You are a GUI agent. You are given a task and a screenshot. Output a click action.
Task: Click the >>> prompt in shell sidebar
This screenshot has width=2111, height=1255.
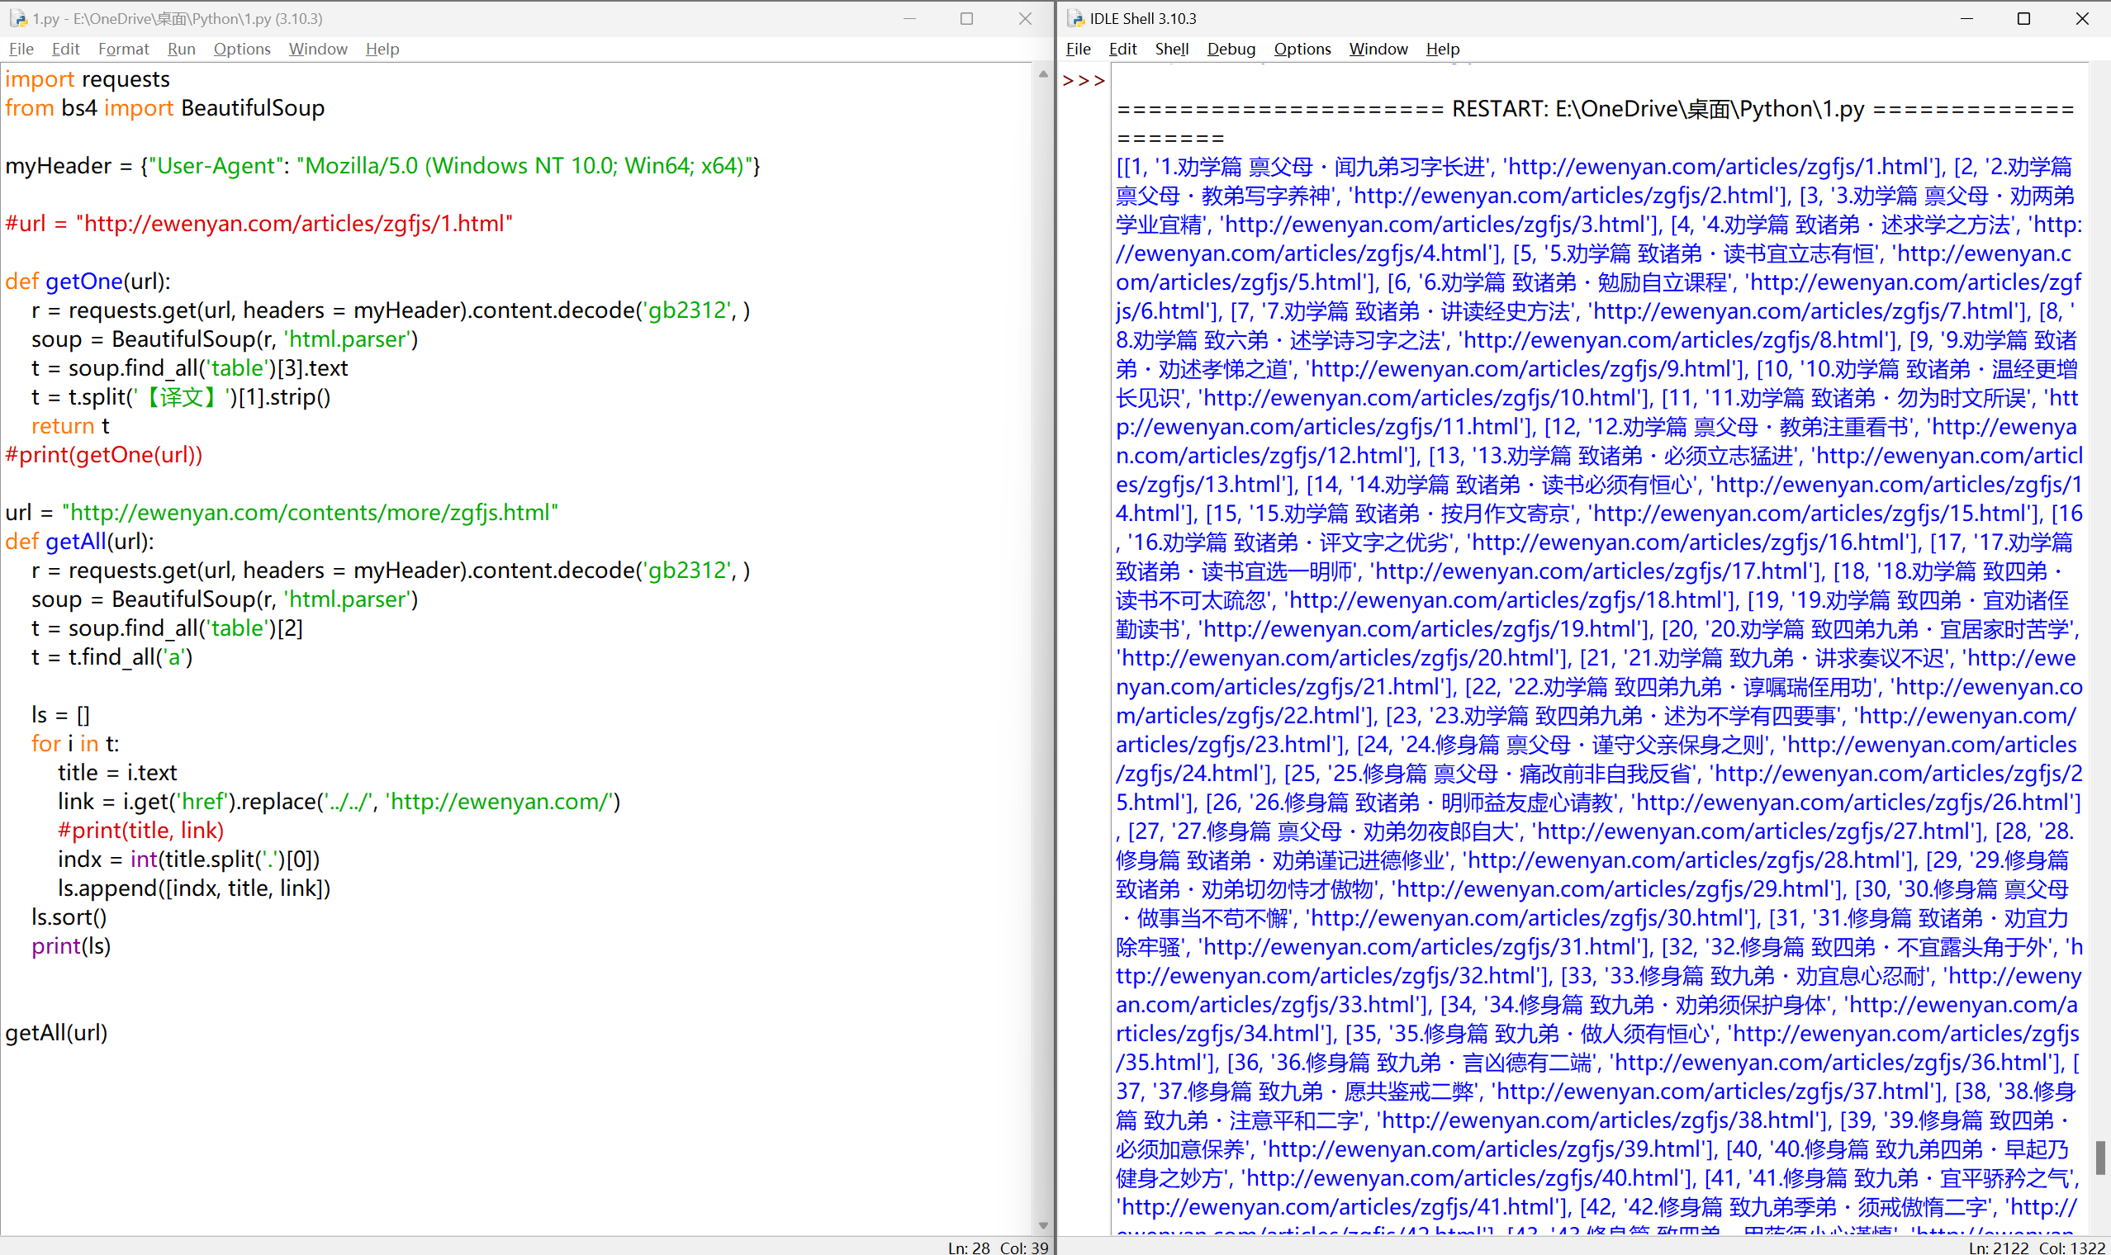click(1084, 81)
